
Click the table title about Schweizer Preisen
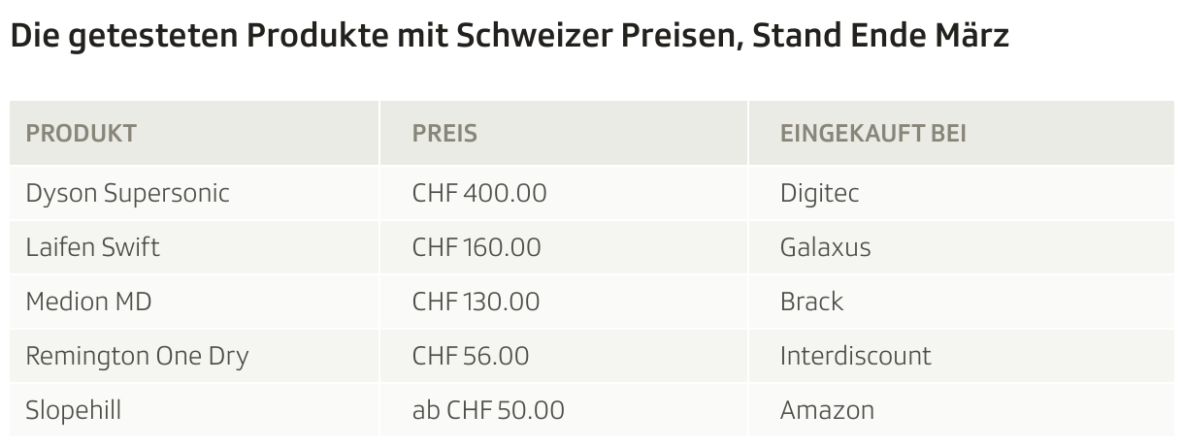509,36
